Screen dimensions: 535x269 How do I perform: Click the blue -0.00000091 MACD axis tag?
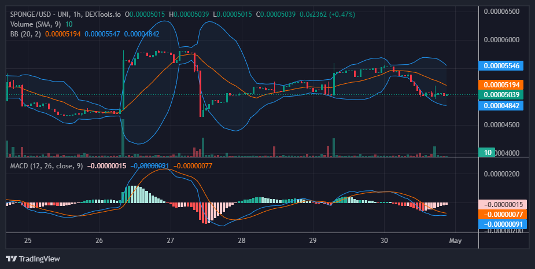503,224
